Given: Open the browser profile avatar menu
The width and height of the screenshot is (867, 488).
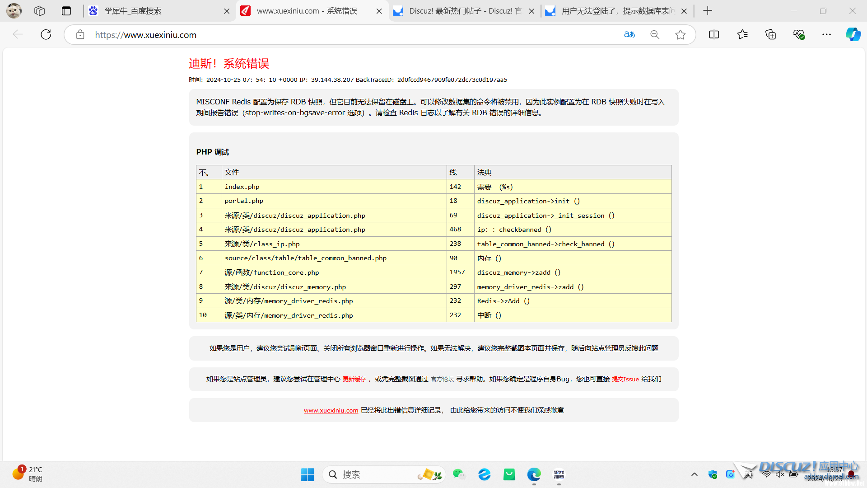Looking at the screenshot, I should 14,11.
